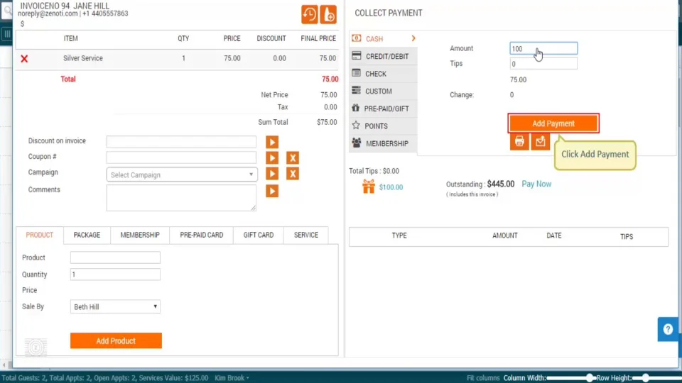Screen dimensions: 682x383
Task: Click the print receipt icon
Action: [x=519, y=142]
